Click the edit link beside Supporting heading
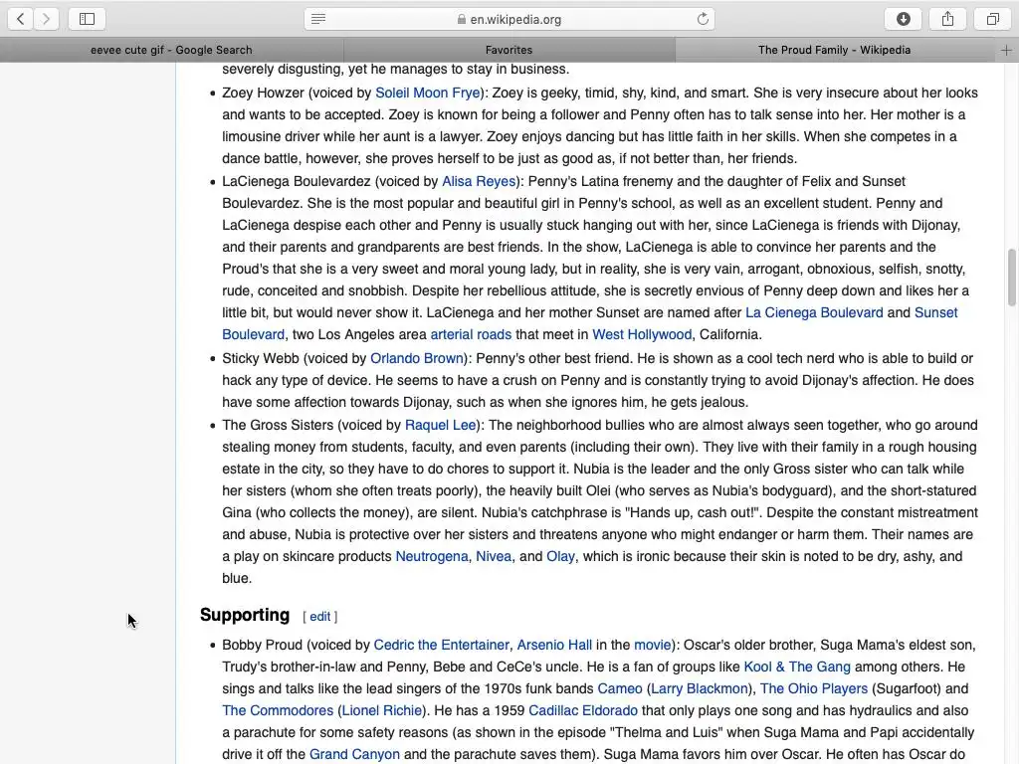 [x=319, y=617]
